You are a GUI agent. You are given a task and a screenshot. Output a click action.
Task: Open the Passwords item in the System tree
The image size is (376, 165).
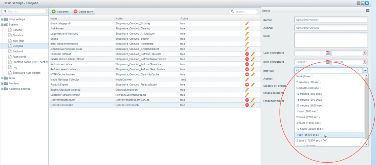(19, 57)
